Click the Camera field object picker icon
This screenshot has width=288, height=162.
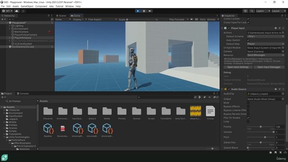pos(283,51)
